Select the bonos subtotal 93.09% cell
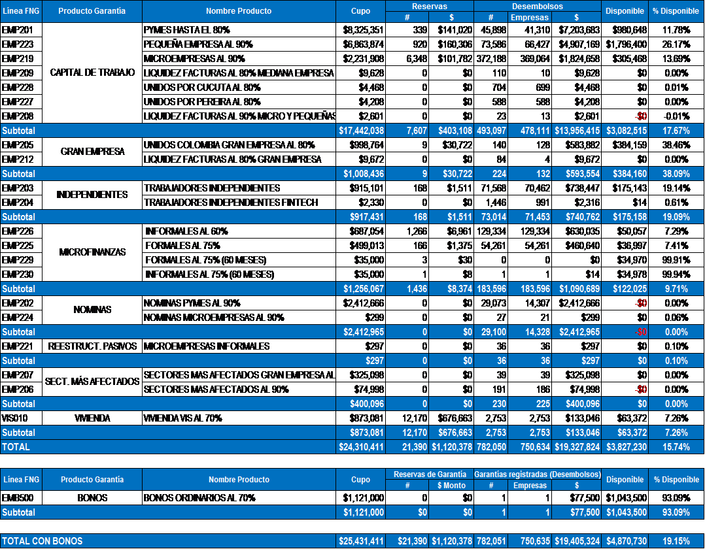 pyautogui.click(x=676, y=512)
